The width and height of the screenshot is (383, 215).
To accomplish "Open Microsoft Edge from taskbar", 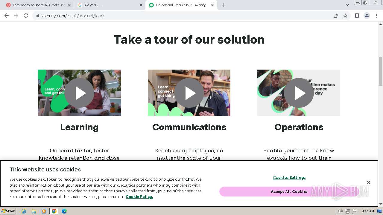I will click(x=64, y=211).
